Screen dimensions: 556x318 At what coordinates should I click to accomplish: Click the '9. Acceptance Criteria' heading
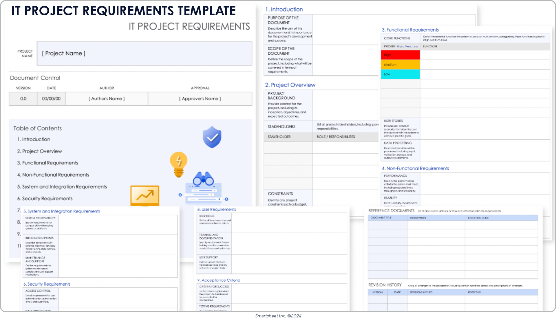219,280
